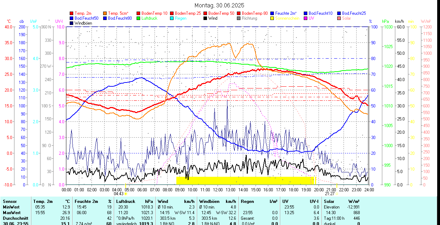Select the BodenTemp 80 legend label
Viewport: 440px width, 225px height.
click(255, 13)
